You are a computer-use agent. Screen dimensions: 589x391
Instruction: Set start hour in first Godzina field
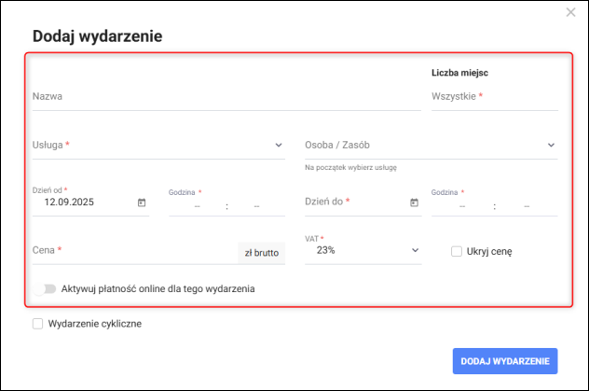tap(198, 205)
